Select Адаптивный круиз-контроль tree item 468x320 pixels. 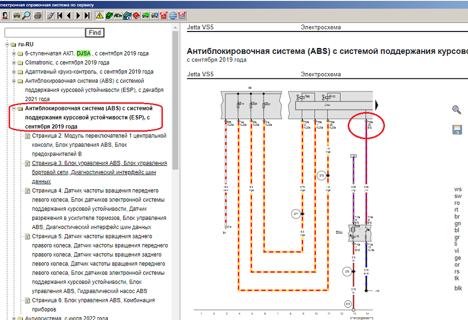(x=89, y=72)
